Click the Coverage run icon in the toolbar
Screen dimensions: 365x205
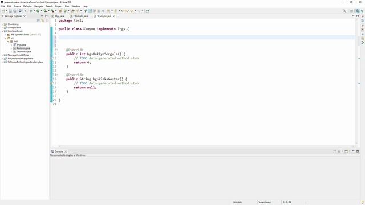pos(45,11)
